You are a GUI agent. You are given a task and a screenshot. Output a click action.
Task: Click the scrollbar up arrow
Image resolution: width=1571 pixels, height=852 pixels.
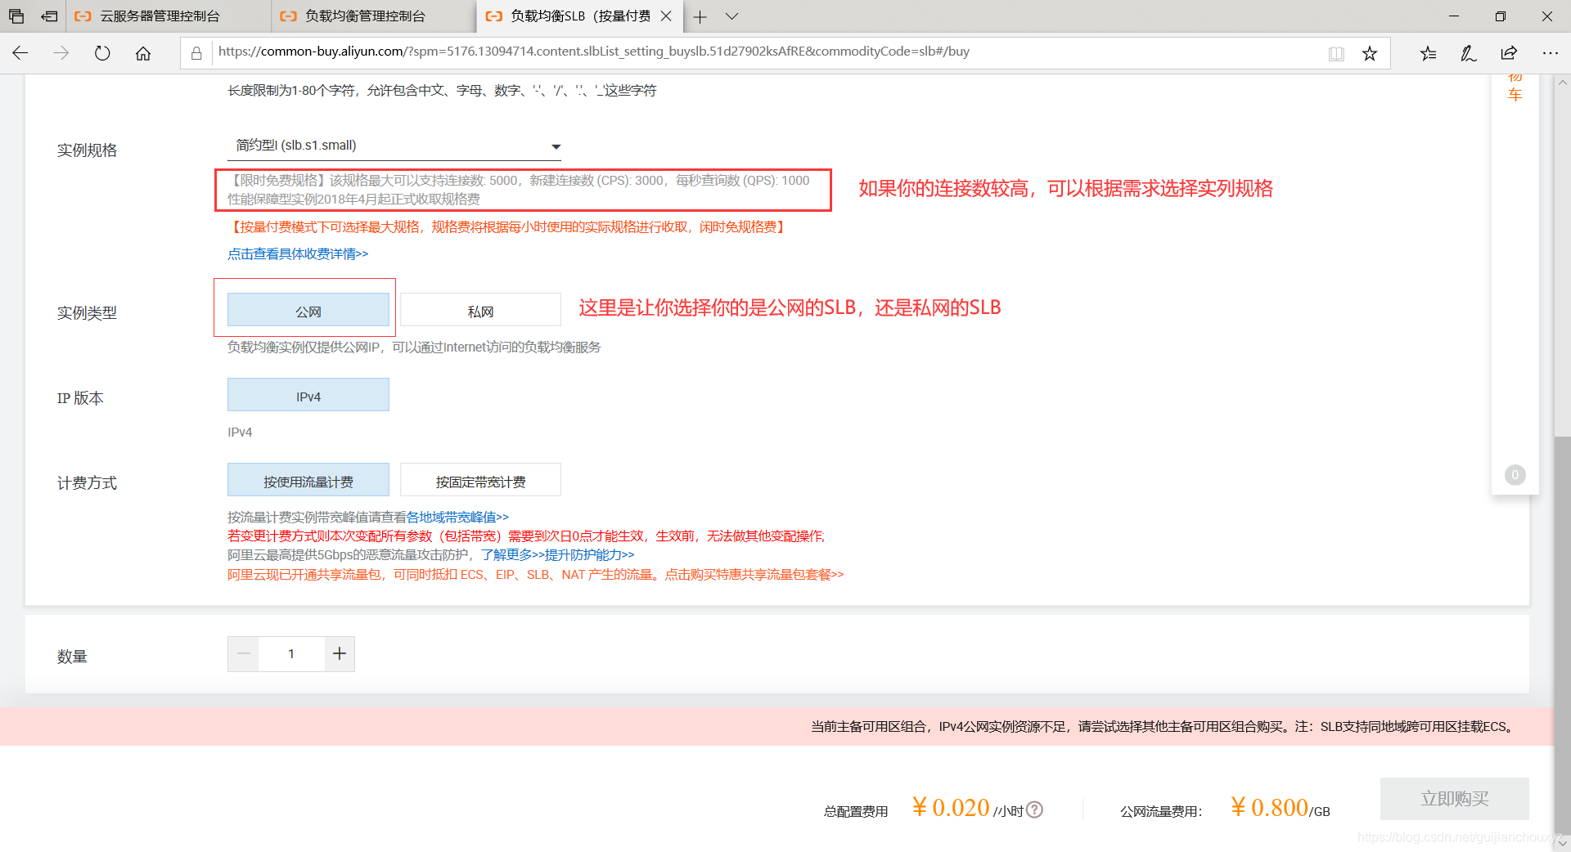[1562, 83]
